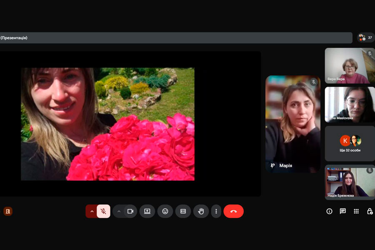375x250 pixels.
Task: Open activities grid icon
Action: [356, 211]
